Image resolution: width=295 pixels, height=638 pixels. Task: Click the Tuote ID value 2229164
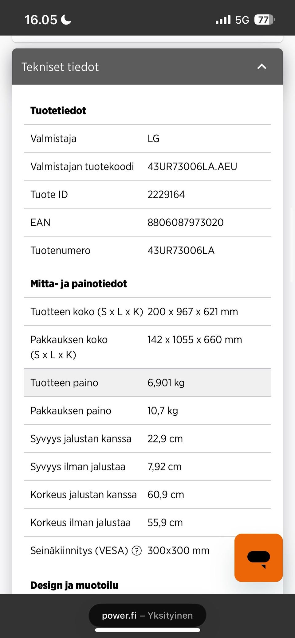click(166, 194)
